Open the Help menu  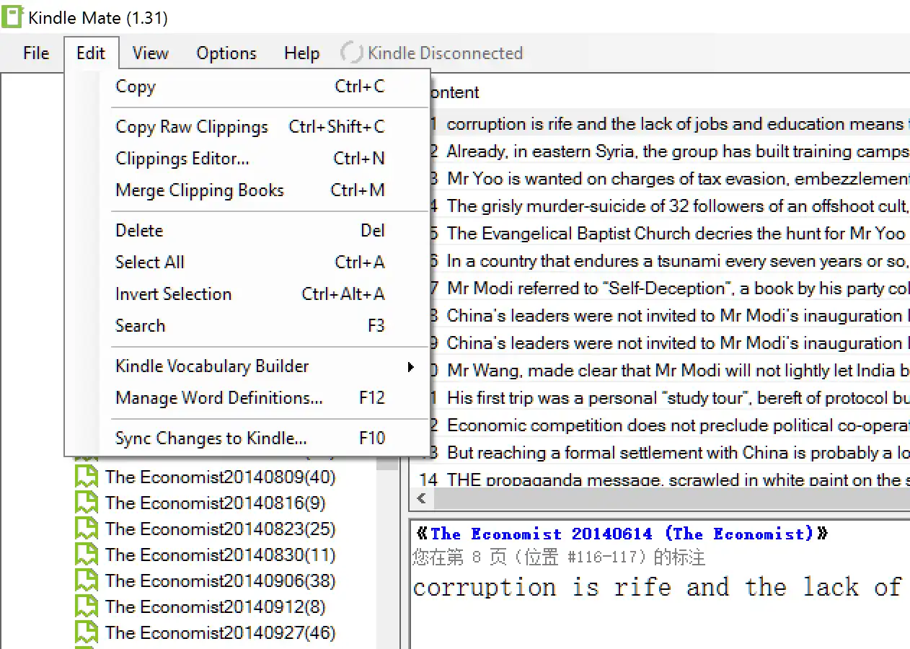301,53
